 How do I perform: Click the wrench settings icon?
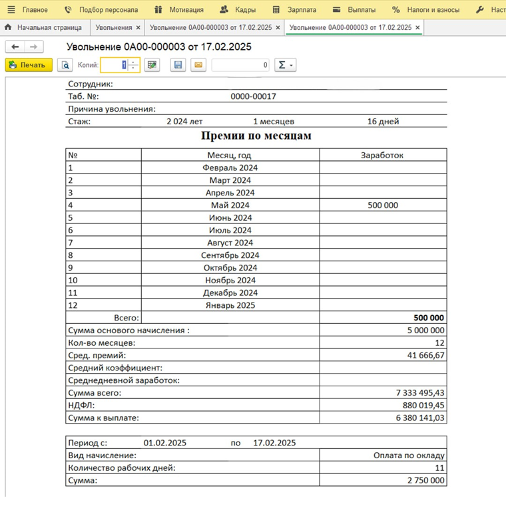[480, 10]
